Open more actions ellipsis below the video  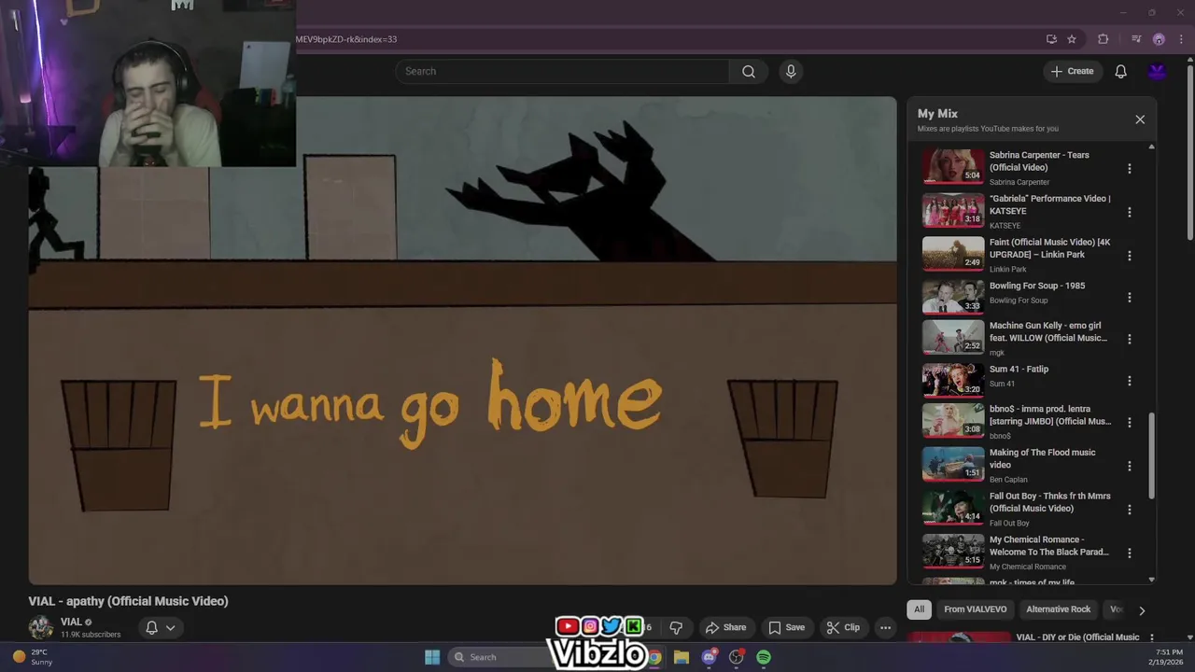point(885,627)
